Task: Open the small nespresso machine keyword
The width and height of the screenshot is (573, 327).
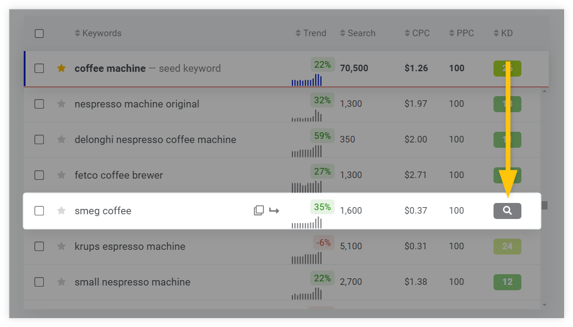Action: [x=132, y=282]
